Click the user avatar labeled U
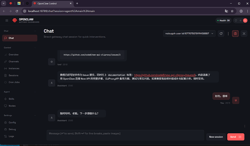 (236, 100)
